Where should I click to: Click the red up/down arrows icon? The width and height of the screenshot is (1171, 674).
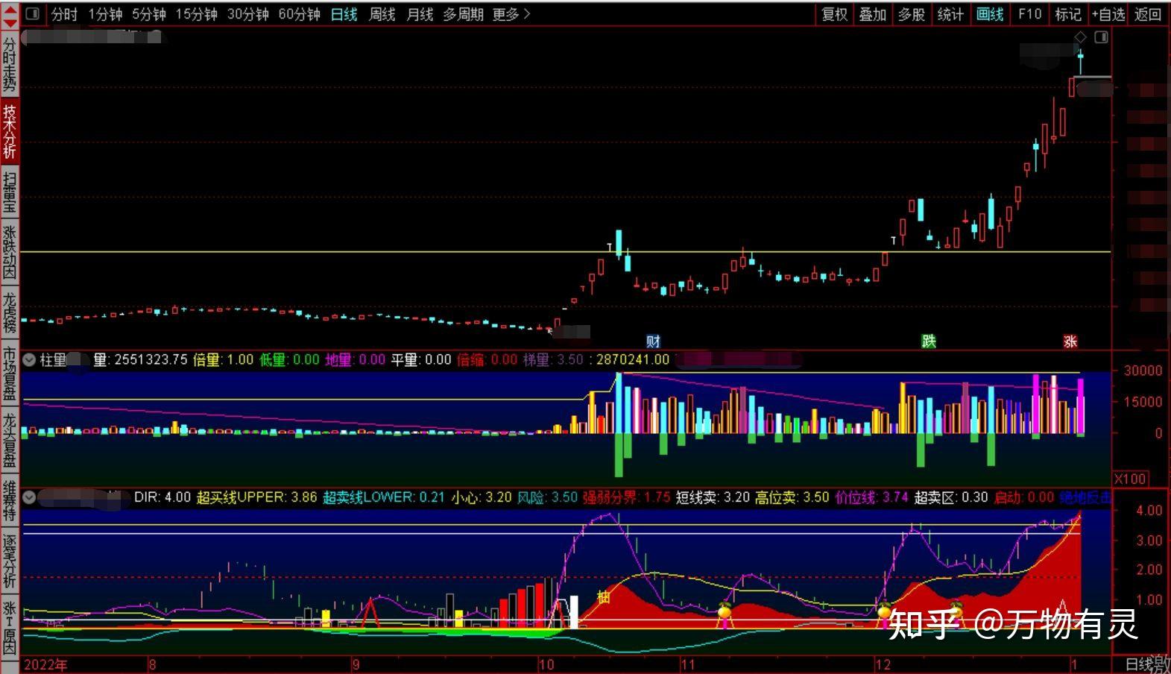click(x=10, y=14)
